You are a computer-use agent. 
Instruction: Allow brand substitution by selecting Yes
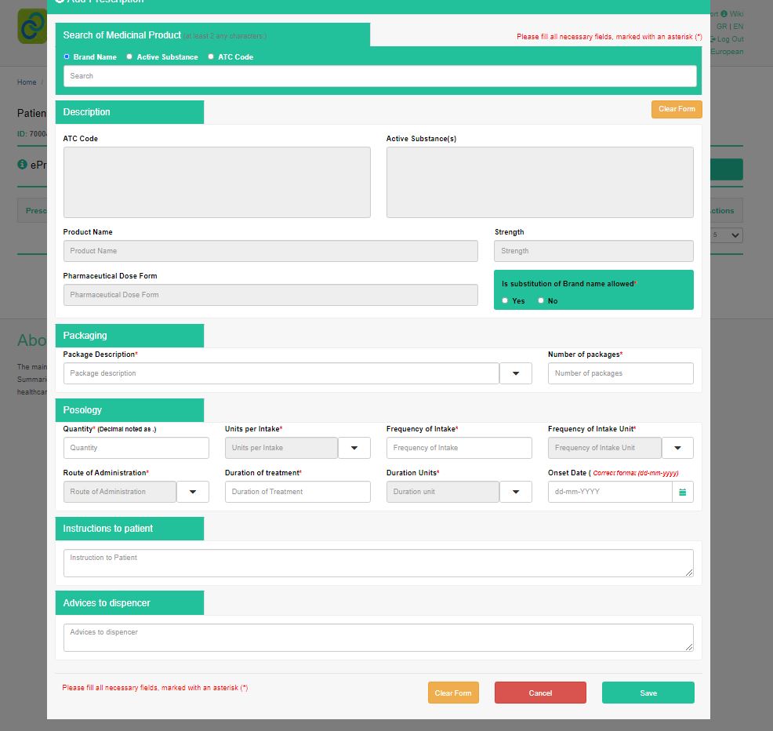506,300
